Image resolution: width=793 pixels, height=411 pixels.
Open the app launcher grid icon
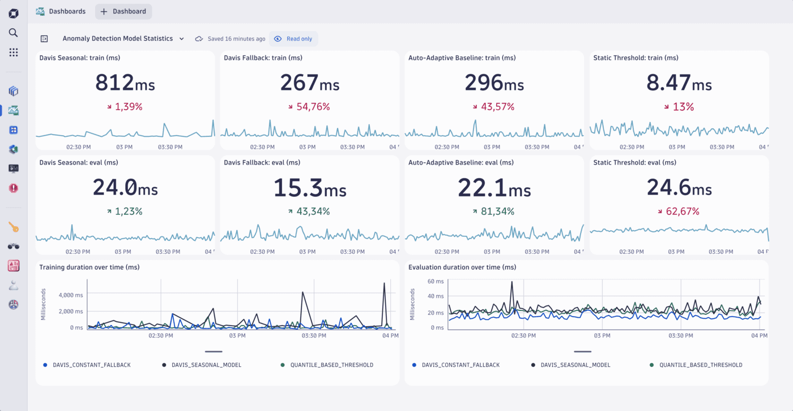[13, 52]
